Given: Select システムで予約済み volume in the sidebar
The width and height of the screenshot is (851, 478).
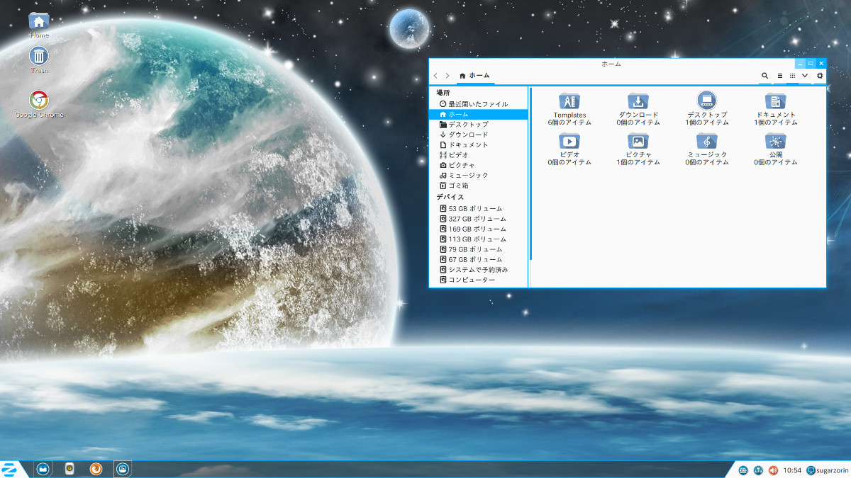Looking at the screenshot, I should [x=479, y=270].
